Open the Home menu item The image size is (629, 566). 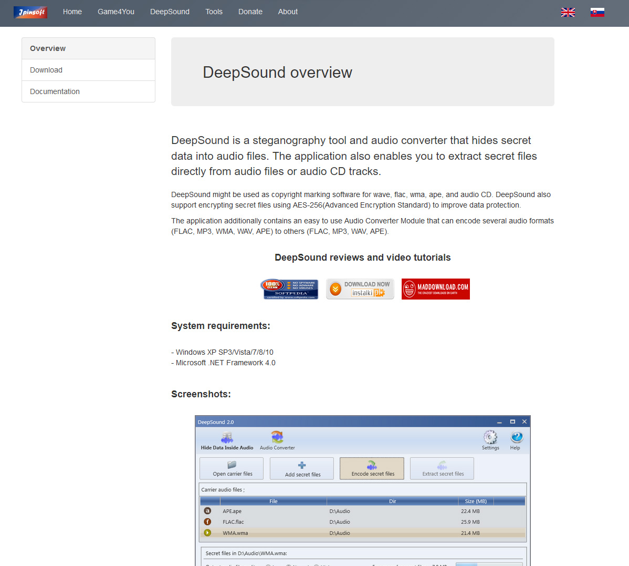click(72, 12)
